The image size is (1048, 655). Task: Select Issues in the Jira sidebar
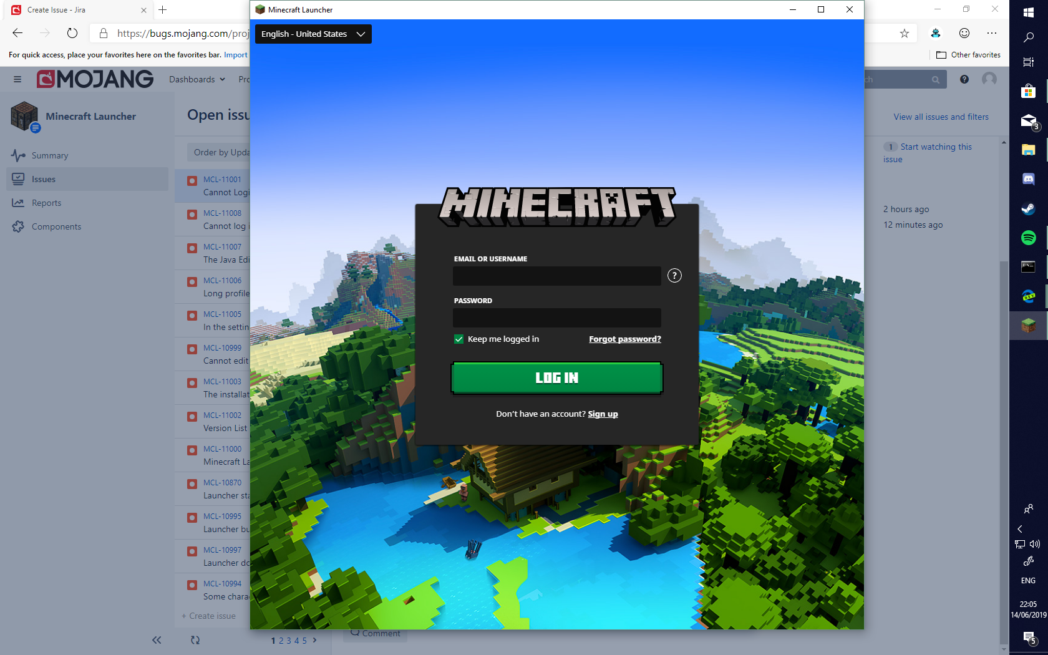pyautogui.click(x=88, y=179)
